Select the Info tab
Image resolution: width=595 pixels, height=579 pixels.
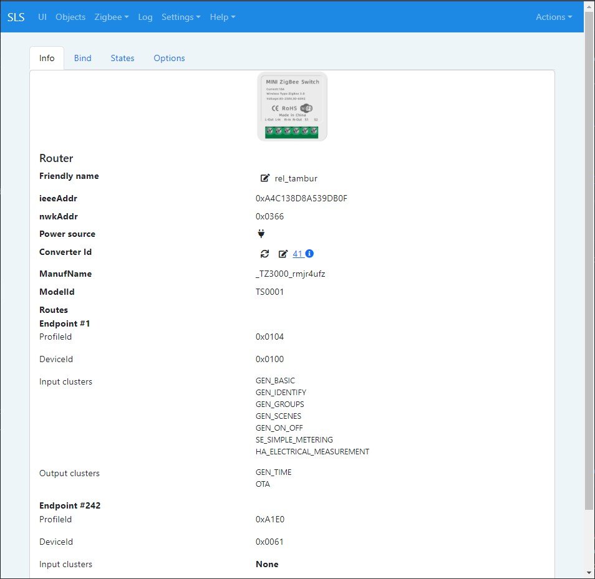point(47,58)
